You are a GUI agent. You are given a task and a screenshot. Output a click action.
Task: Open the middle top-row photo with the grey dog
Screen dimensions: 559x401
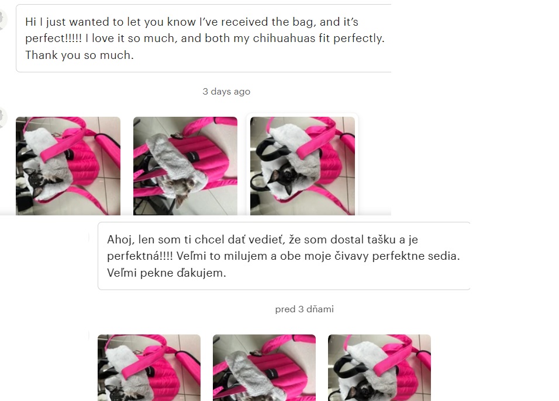(185, 166)
